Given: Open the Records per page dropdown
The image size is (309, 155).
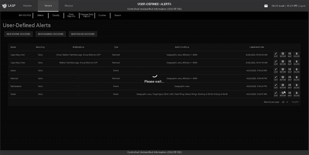Looking at the screenshot, I should tap(285, 102).
